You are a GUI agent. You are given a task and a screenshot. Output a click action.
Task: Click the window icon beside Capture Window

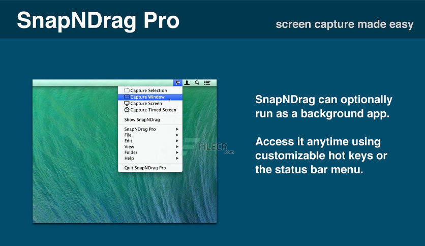pyautogui.click(x=127, y=97)
